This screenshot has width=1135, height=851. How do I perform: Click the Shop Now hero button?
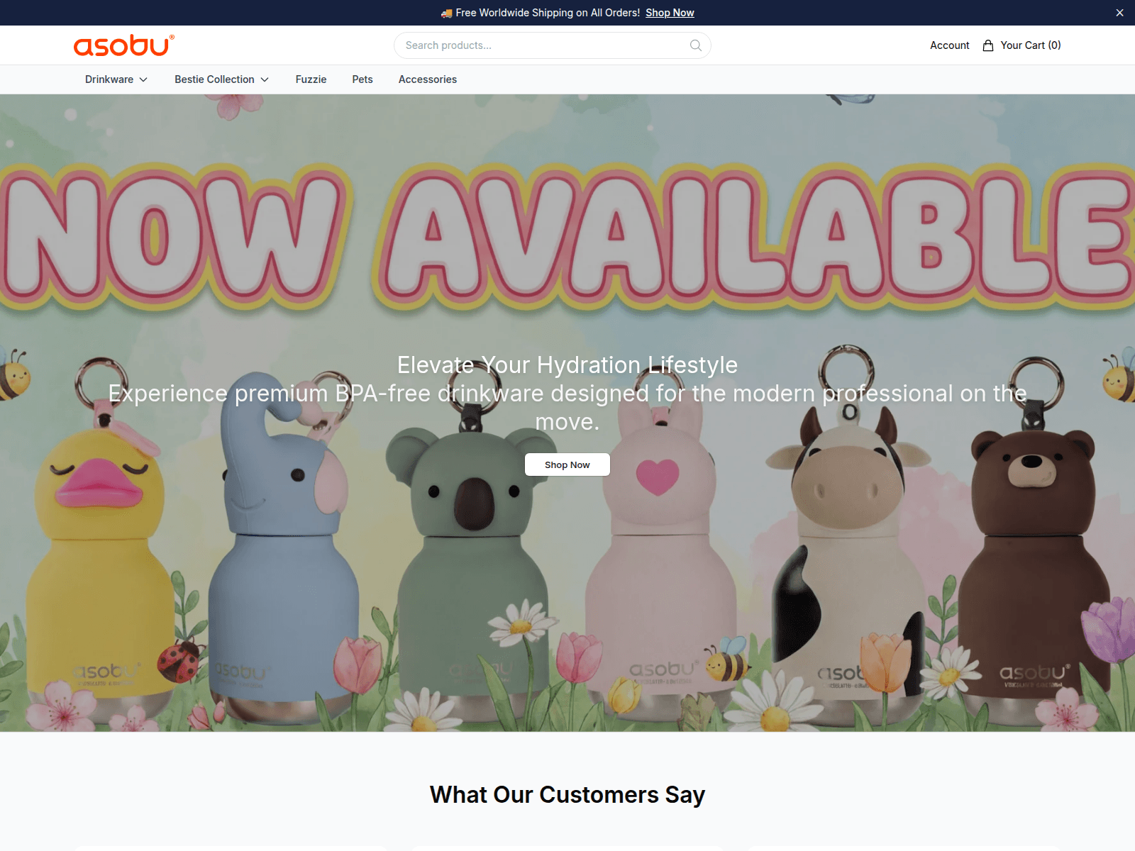[567, 465]
